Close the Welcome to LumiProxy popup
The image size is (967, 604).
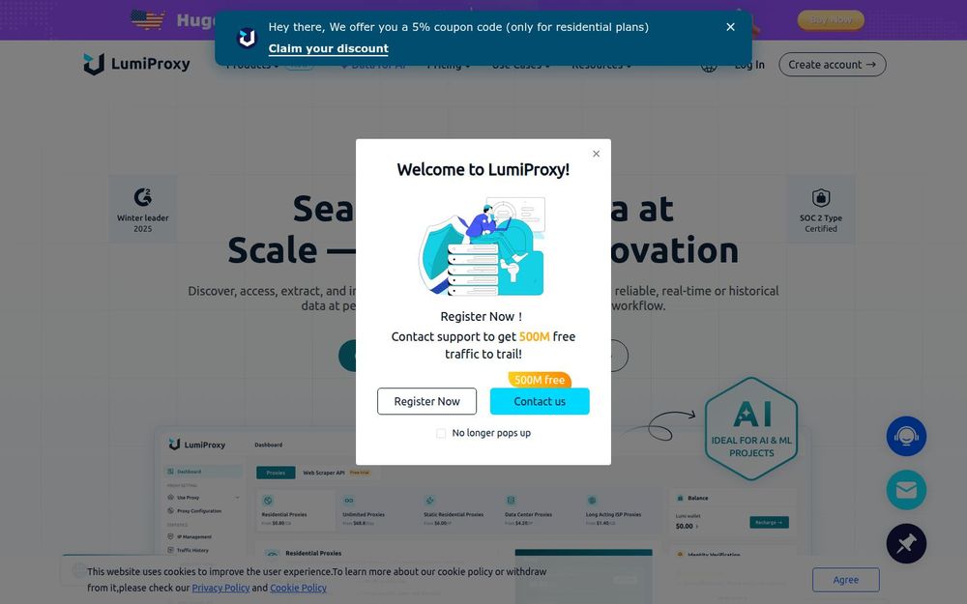(596, 154)
